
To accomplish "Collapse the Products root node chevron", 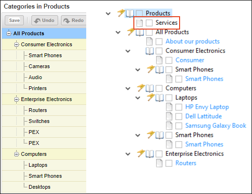I will click(108, 13).
